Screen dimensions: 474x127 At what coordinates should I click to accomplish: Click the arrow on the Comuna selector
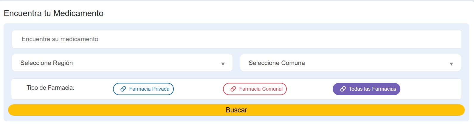[451, 64]
